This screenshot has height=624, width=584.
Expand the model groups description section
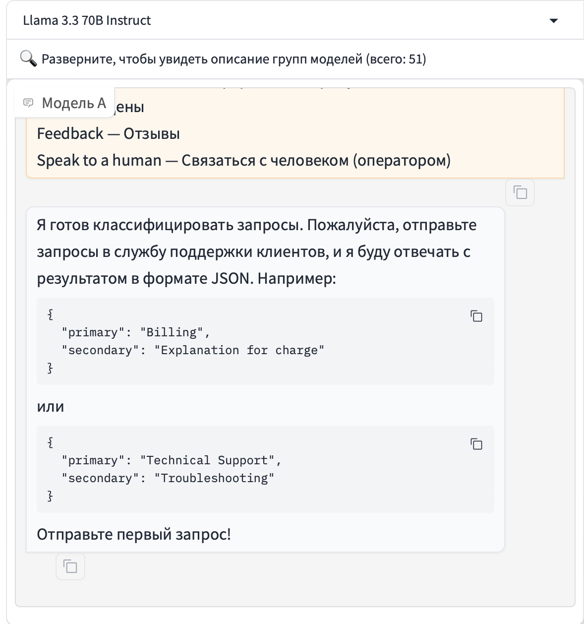pos(233,59)
